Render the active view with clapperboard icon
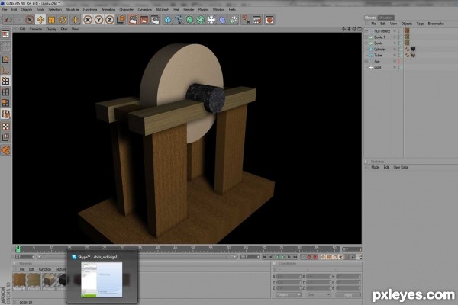Screen dimensions: 458x305 click(133, 20)
